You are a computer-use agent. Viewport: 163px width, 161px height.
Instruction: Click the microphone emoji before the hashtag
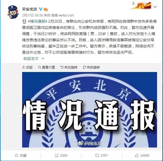pyautogui.click(x=24, y=21)
